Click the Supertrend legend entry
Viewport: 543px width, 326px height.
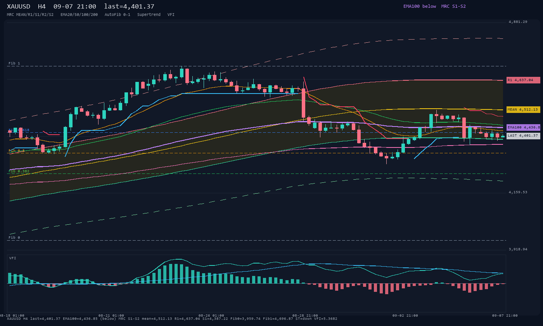click(149, 15)
